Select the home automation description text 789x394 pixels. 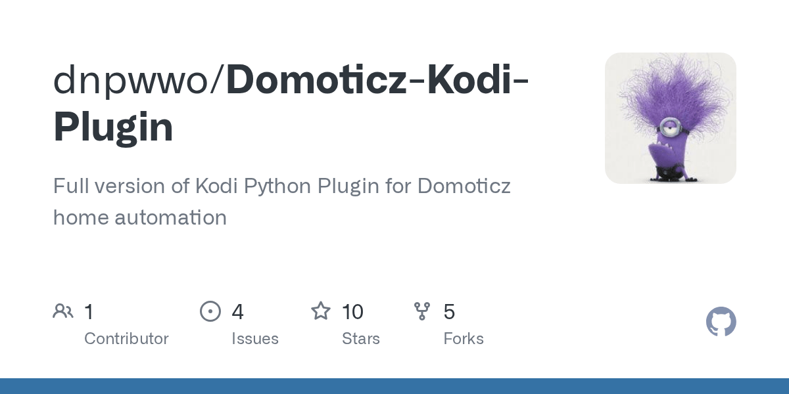140,217
